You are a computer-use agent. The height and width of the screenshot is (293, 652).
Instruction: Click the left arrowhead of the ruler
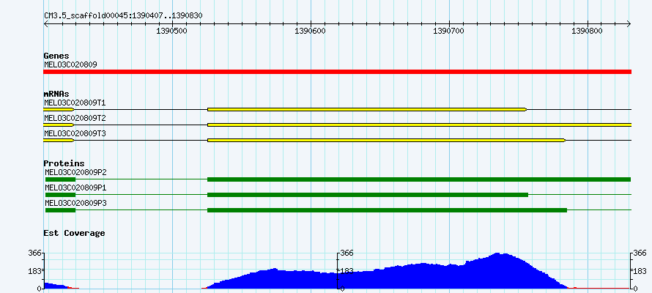[x=45, y=24]
